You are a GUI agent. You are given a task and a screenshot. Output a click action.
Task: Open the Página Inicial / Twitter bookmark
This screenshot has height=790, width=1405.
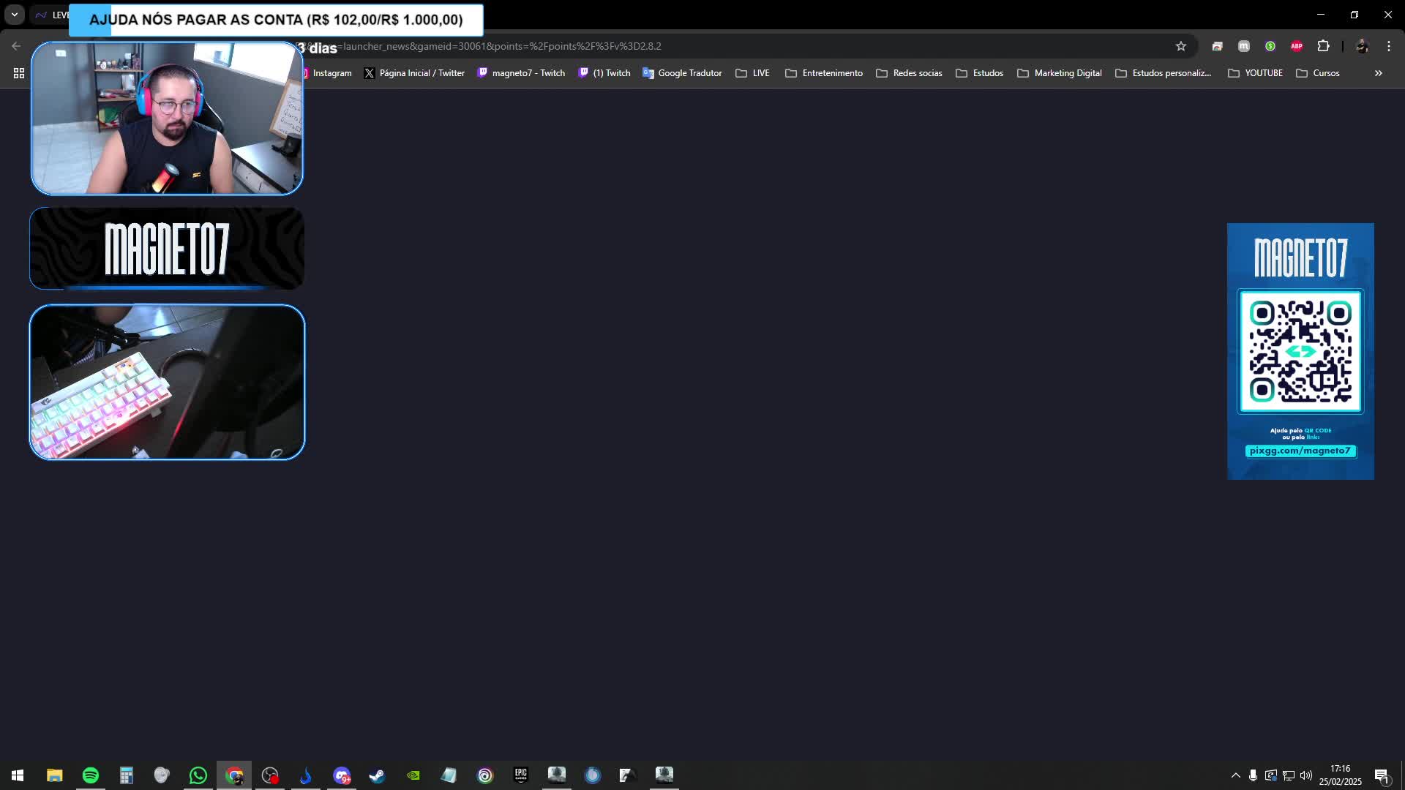(414, 73)
